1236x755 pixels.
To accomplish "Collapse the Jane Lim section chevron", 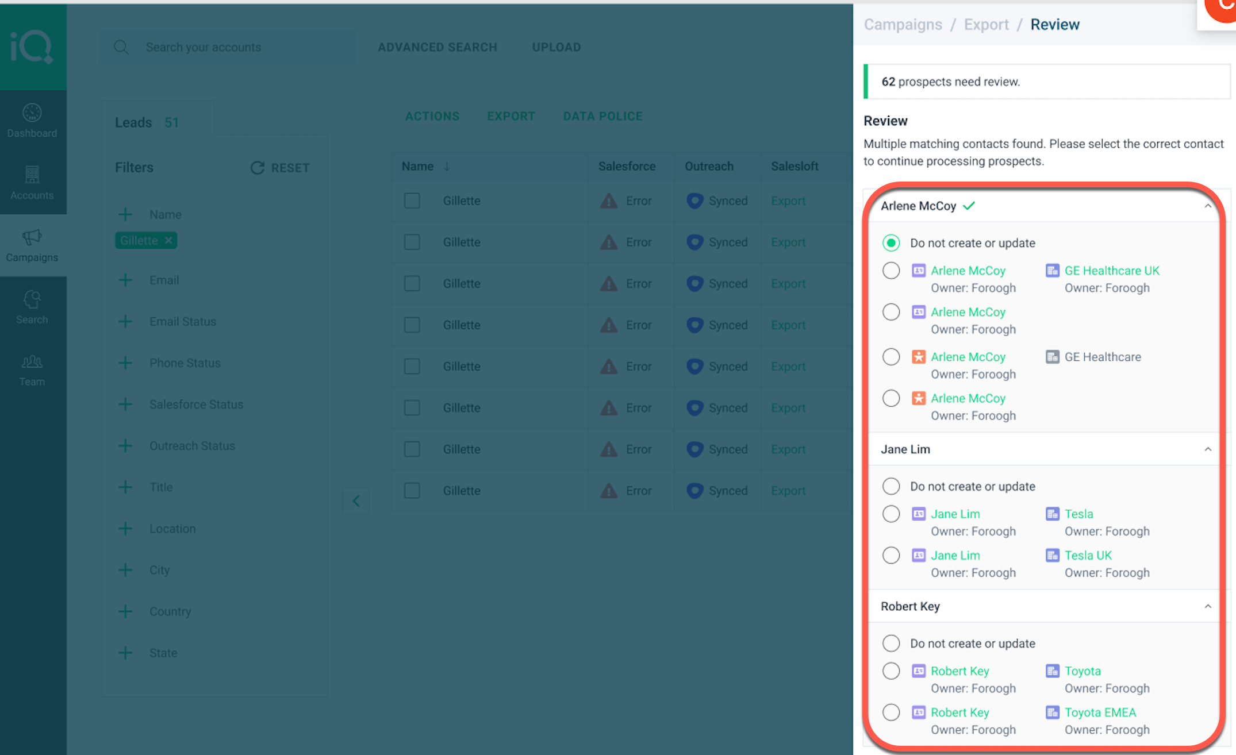I will click(1208, 449).
